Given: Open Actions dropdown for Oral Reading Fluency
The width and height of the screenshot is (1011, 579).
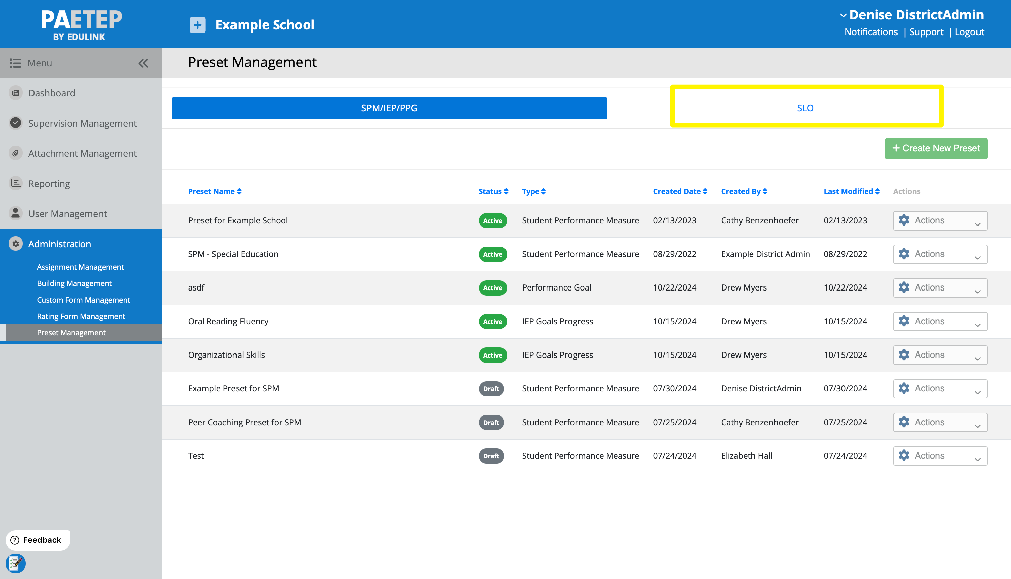Looking at the screenshot, I should 940,321.
